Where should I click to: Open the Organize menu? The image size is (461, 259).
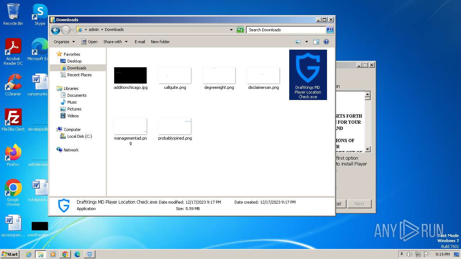[64, 42]
